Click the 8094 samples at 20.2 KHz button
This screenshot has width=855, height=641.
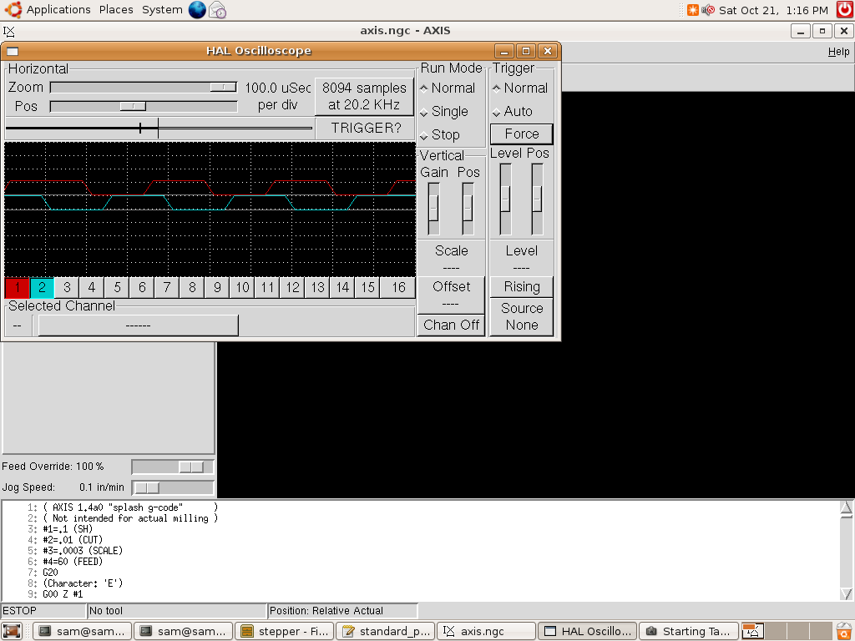pos(364,97)
